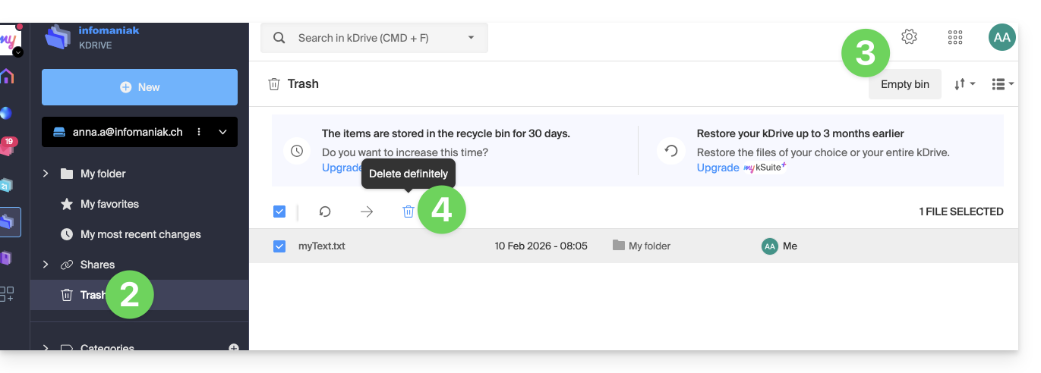Screen dimensions: 1041x373
Task: Click the move arrow icon in toolbar
Action: (367, 212)
